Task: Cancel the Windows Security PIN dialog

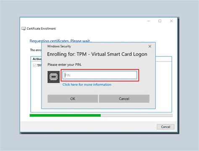Action: 124,99
